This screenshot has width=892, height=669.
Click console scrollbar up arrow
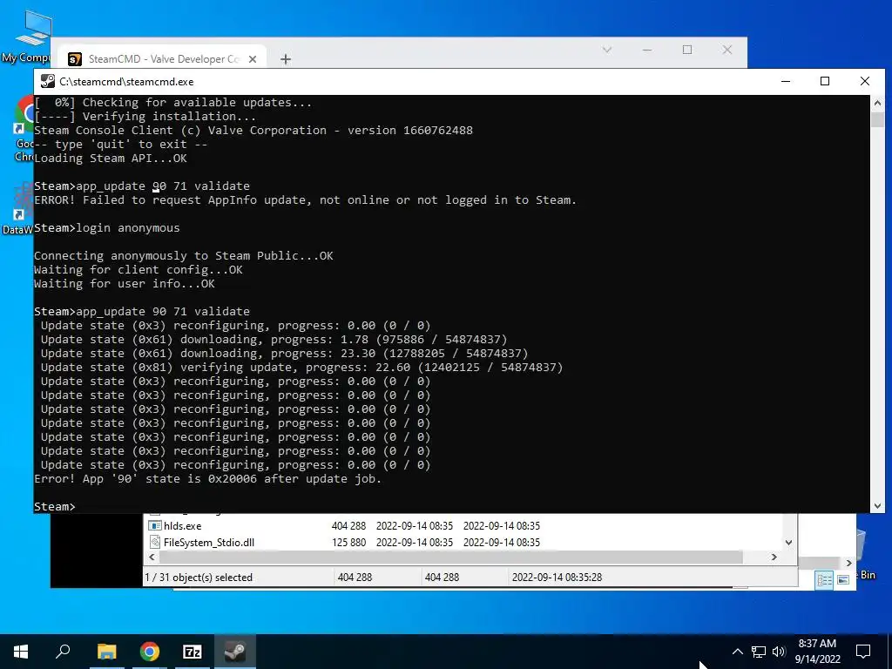(877, 103)
